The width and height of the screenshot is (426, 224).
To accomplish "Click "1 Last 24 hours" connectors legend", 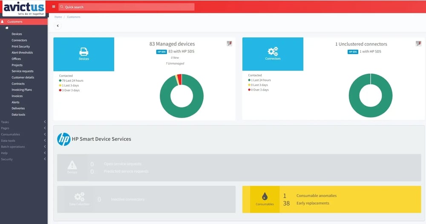I will 259,80.
